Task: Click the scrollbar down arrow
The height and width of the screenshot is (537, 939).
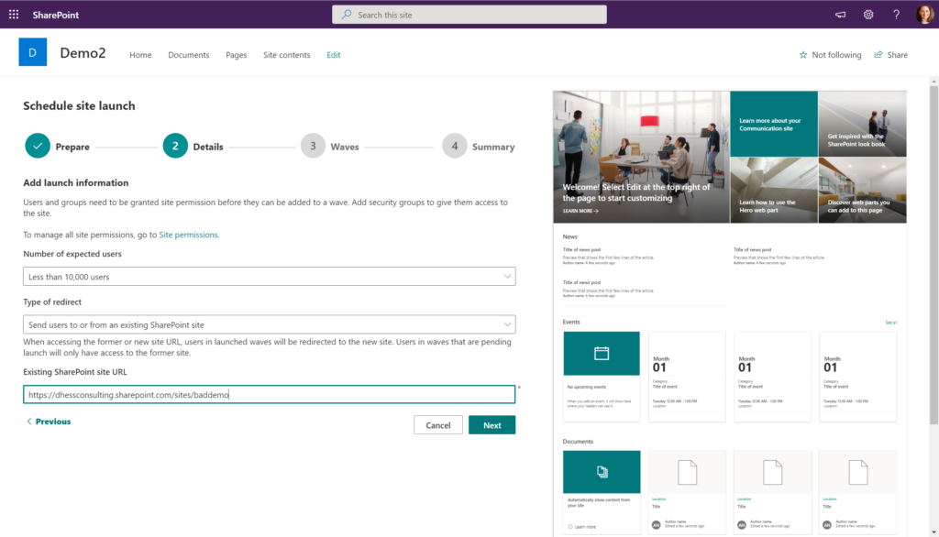Action: (x=933, y=532)
